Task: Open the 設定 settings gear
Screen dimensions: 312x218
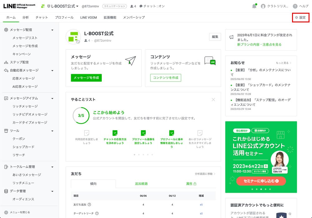Action: tap(300, 18)
